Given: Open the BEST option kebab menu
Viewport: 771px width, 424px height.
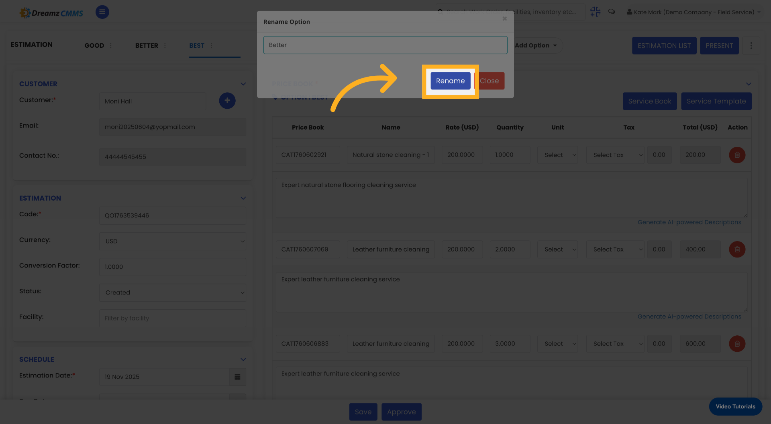Looking at the screenshot, I should coord(211,46).
